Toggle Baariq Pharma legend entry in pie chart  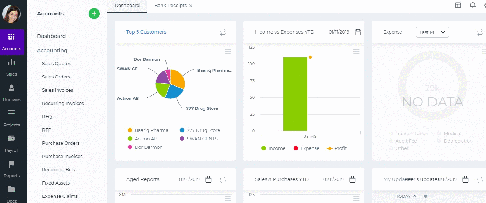149,130
